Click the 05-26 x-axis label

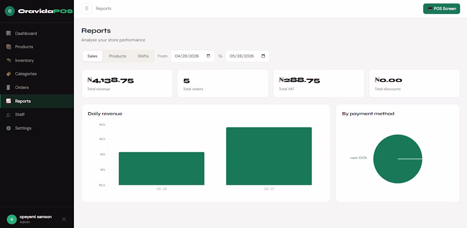(x=162, y=189)
